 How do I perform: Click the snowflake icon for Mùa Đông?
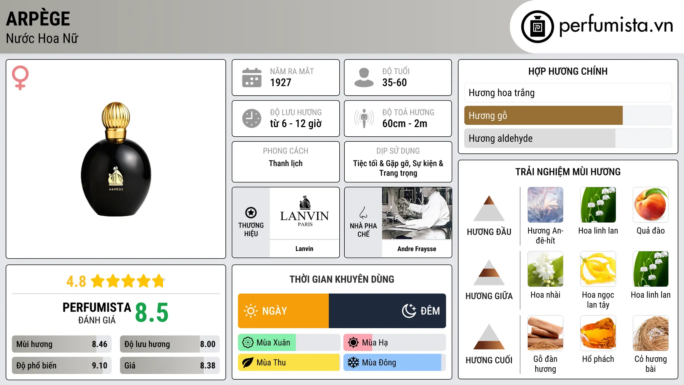[353, 363]
